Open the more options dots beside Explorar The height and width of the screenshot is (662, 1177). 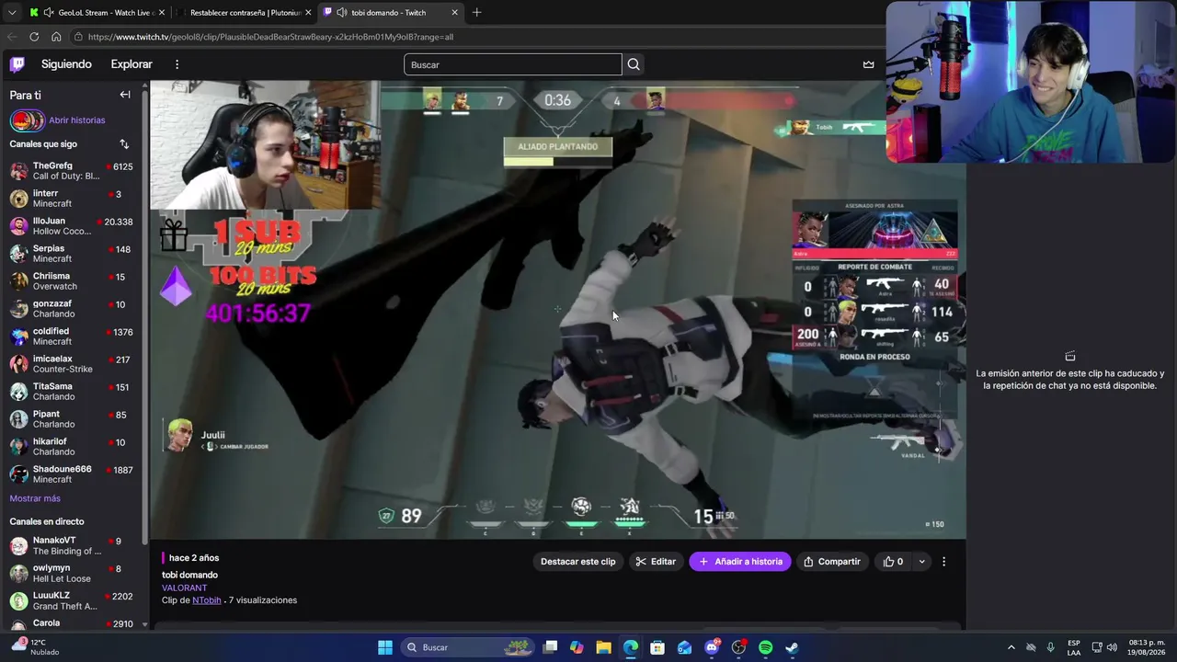177,64
